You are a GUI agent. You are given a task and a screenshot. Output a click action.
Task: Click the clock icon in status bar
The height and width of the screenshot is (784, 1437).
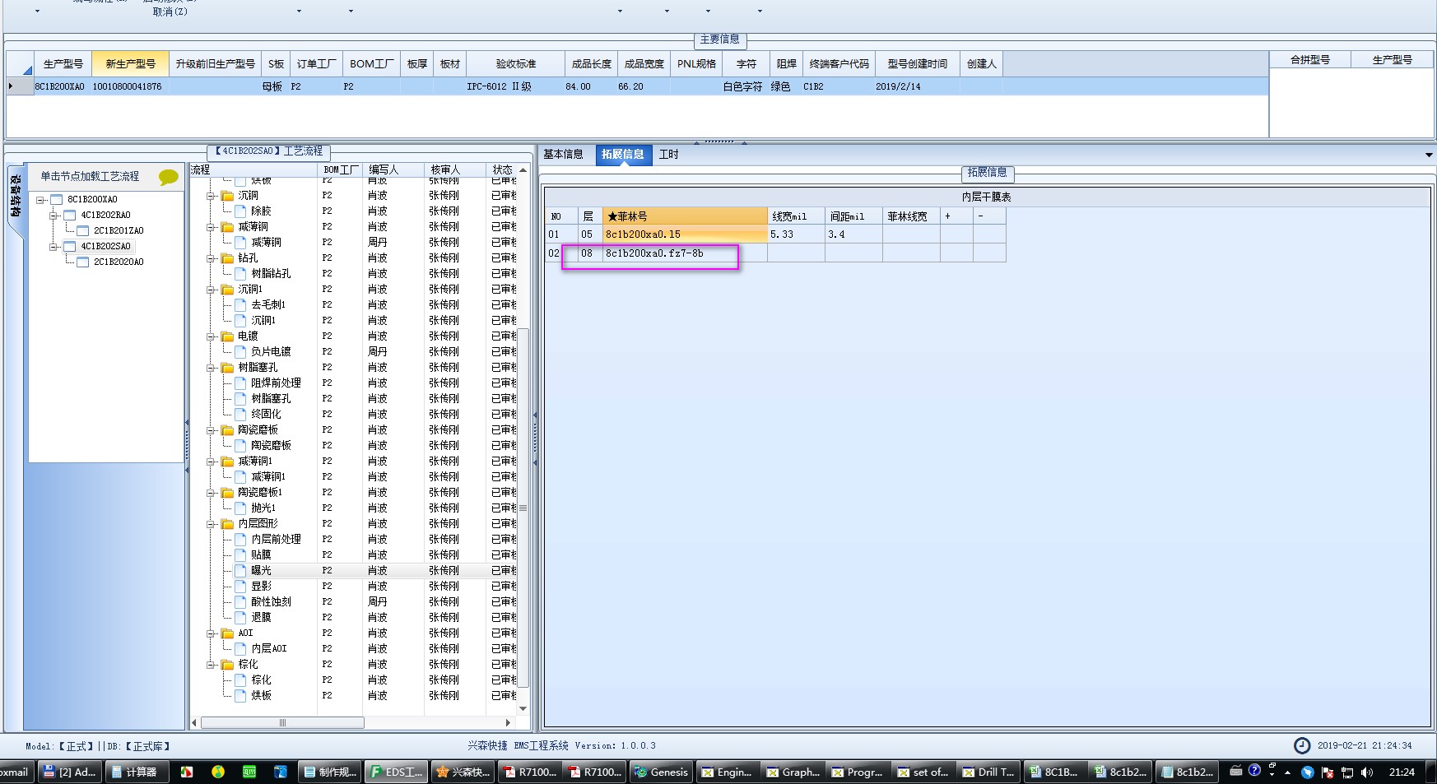[x=1302, y=745]
